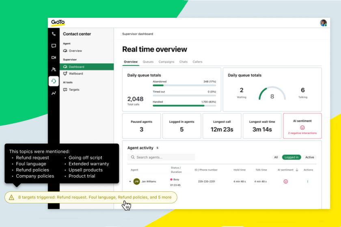
Task: Filter agents by Active
Action: click(310, 157)
